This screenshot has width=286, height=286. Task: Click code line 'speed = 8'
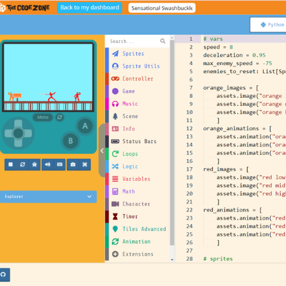click(218, 47)
